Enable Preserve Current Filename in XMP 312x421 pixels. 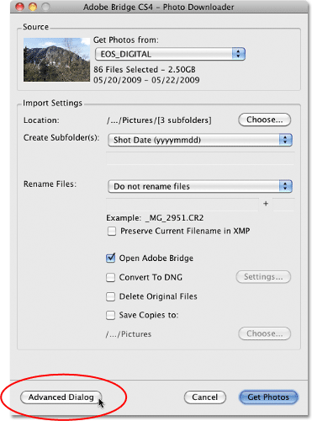click(x=112, y=232)
